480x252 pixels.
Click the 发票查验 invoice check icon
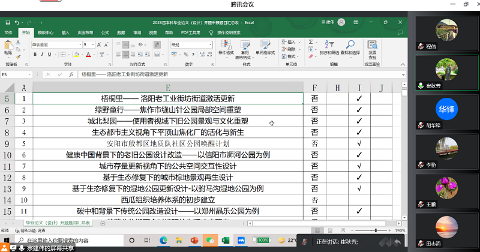372,47
